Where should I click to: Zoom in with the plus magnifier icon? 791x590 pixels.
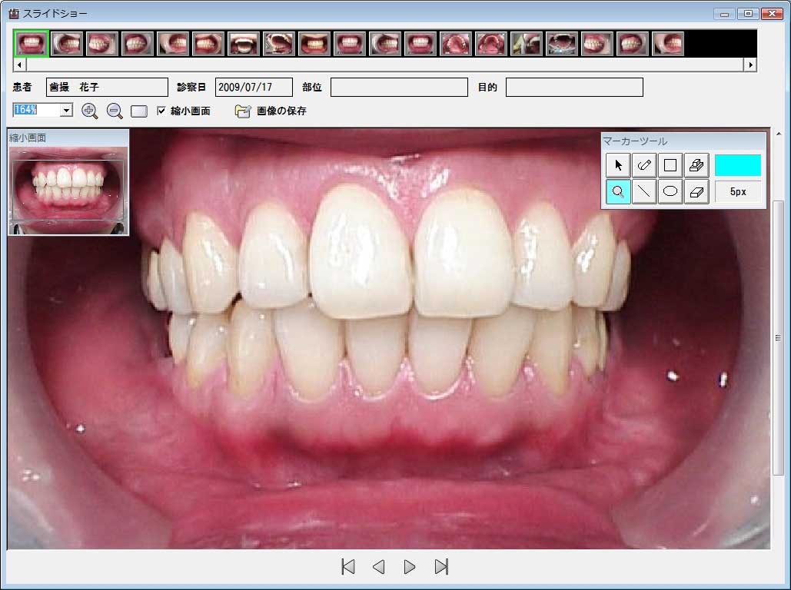click(89, 111)
